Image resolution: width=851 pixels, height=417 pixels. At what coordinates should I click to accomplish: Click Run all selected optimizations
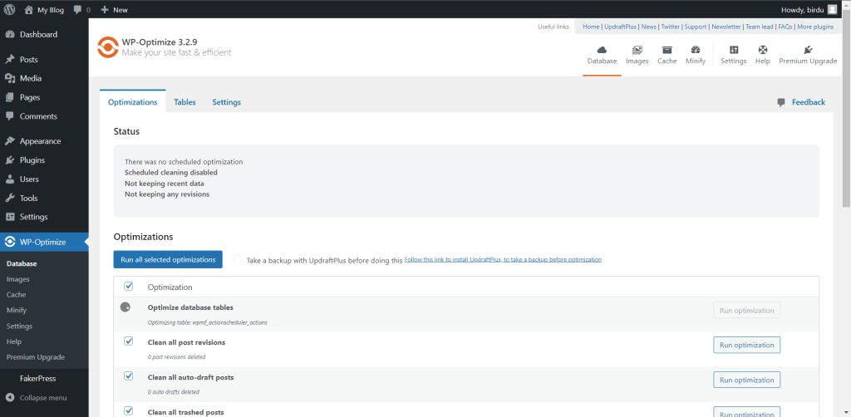pyautogui.click(x=168, y=260)
